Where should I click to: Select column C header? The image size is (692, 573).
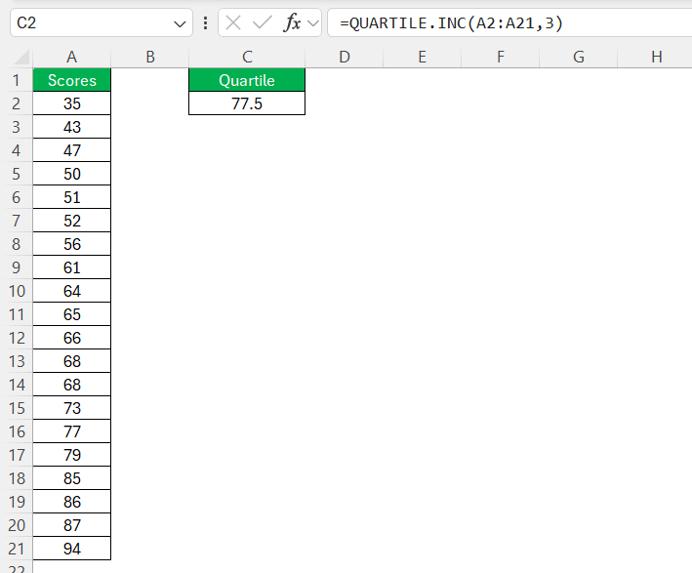click(247, 57)
